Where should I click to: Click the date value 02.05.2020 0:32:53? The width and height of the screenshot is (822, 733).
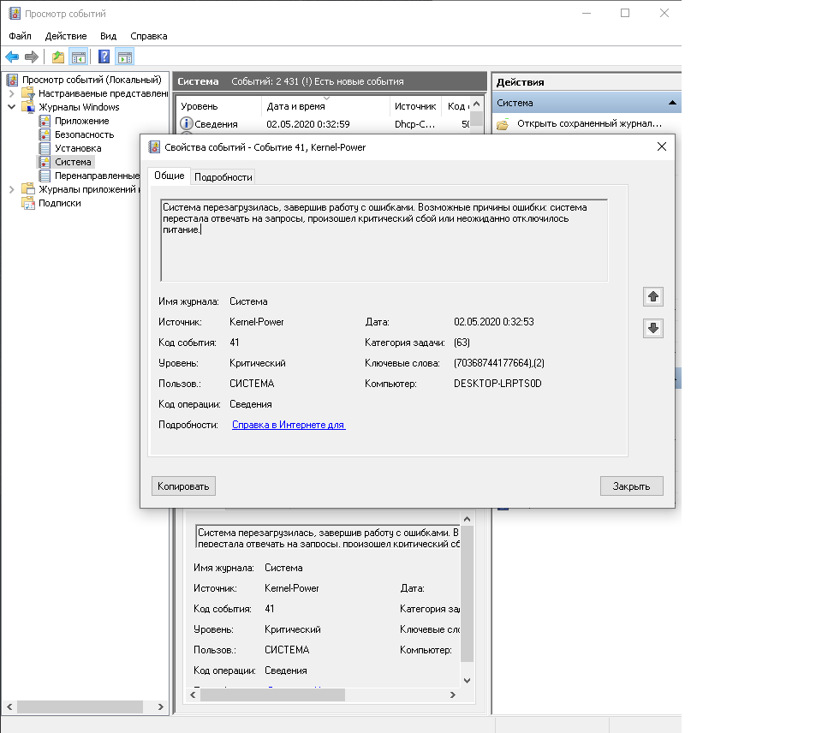[493, 322]
